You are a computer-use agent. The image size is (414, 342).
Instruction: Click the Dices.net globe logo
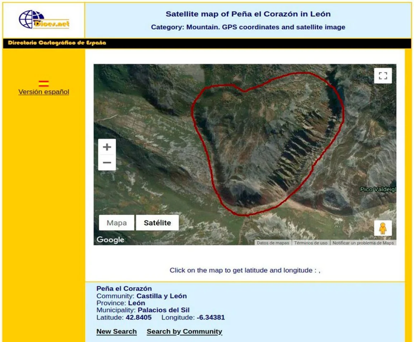(44, 20)
